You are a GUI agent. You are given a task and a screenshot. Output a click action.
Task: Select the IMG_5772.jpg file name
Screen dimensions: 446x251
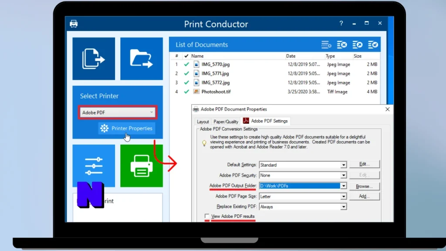click(x=216, y=82)
